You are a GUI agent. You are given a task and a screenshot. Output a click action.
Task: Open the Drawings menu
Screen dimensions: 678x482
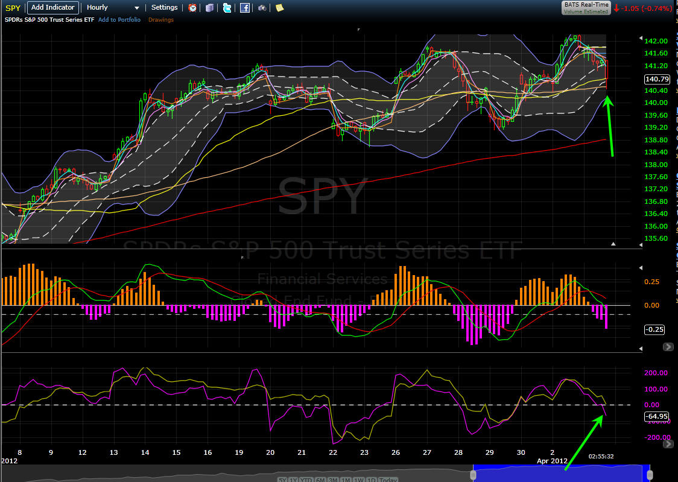point(161,20)
